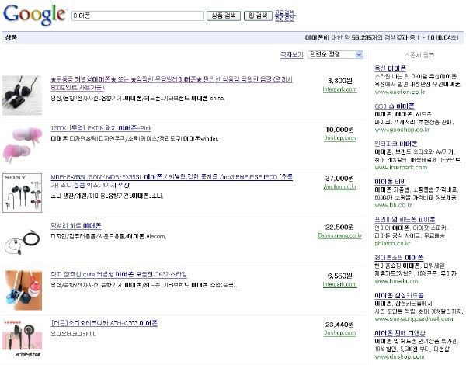Switch to grid view link
Viewport: 466px width, 365px height.
click(x=291, y=54)
